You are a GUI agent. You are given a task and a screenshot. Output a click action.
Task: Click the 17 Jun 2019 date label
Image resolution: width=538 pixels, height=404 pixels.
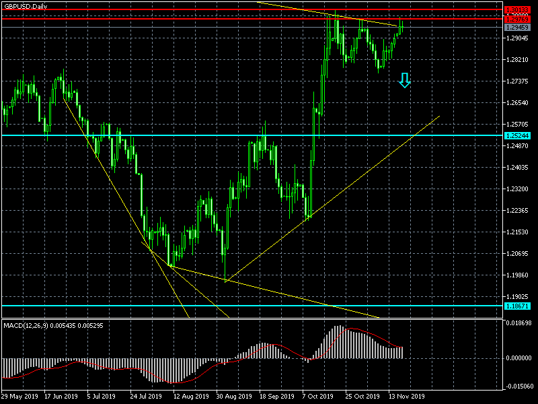click(x=61, y=397)
